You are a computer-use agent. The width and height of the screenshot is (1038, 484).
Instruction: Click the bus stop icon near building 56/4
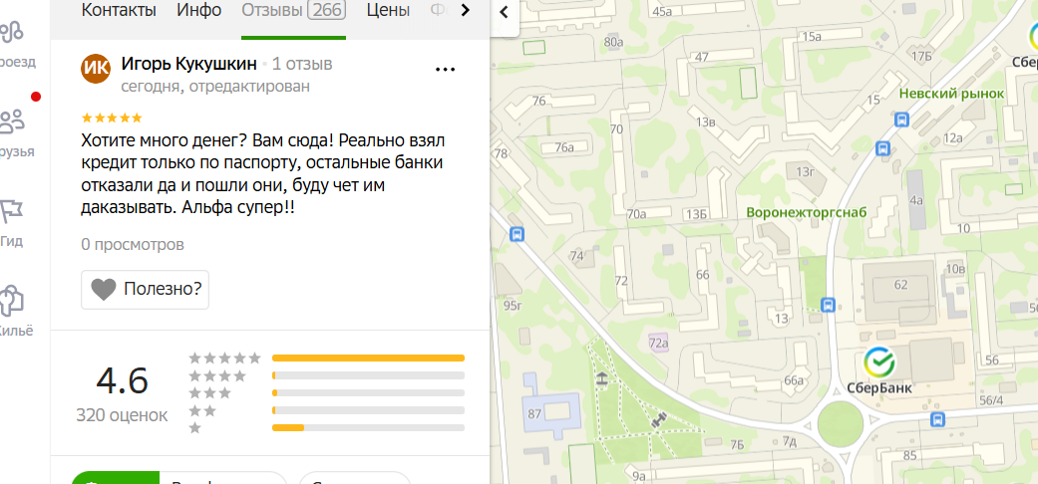point(937,419)
